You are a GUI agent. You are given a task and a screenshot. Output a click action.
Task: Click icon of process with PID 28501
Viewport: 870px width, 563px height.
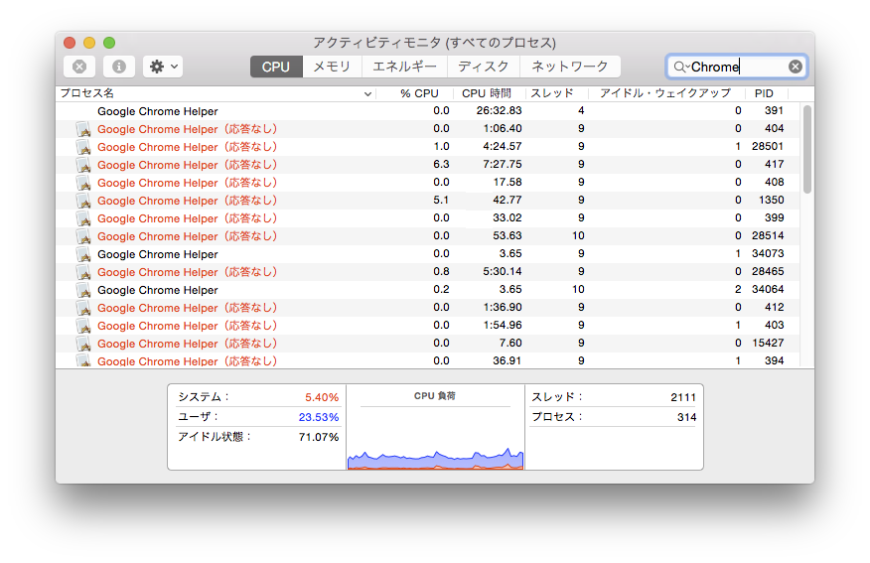click(x=83, y=147)
